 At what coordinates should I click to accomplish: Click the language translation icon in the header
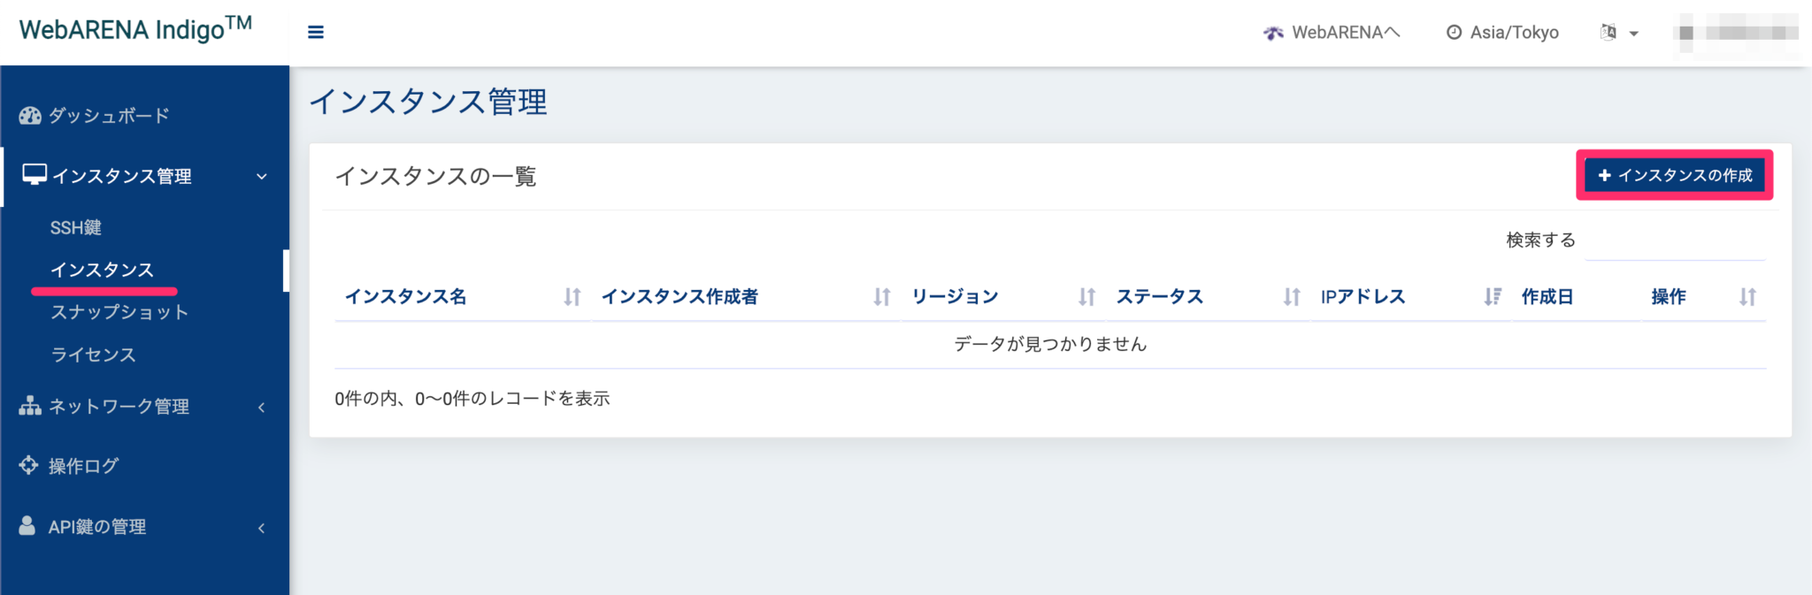pyautogui.click(x=1608, y=32)
